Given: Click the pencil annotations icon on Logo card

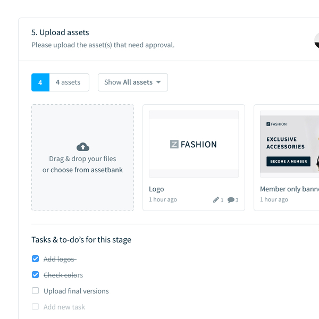Looking at the screenshot, I should tap(216, 200).
